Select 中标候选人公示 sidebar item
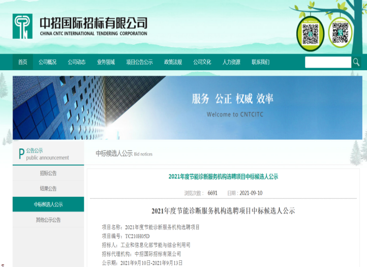 pyautogui.click(x=48, y=204)
